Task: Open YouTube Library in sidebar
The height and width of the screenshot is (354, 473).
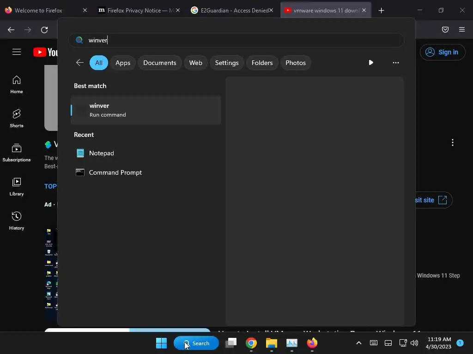Action: tap(17, 187)
